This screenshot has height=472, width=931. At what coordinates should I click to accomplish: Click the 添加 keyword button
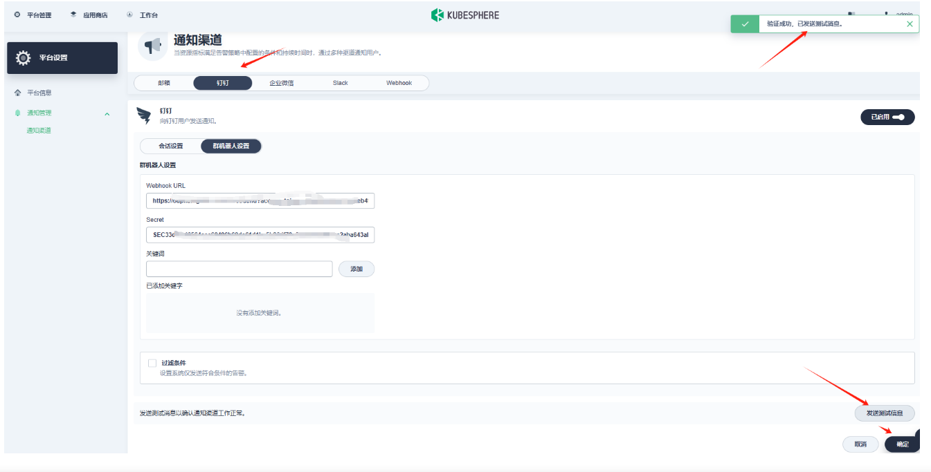[356, 269]
